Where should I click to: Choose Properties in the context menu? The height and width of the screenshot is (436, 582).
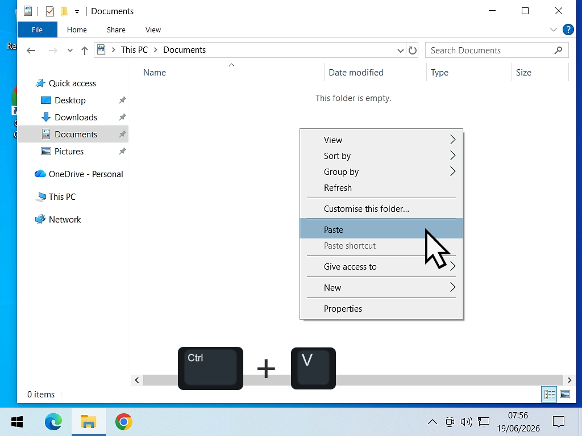(381, 309)
